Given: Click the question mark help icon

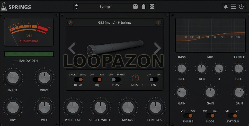Looking at the screenshot, I should coord(158,22).
